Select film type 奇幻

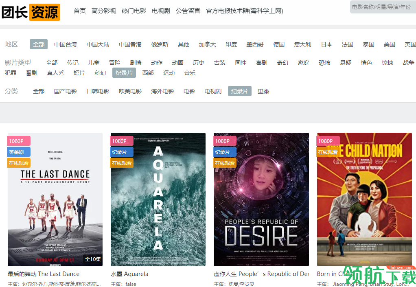tap(282, 63)
